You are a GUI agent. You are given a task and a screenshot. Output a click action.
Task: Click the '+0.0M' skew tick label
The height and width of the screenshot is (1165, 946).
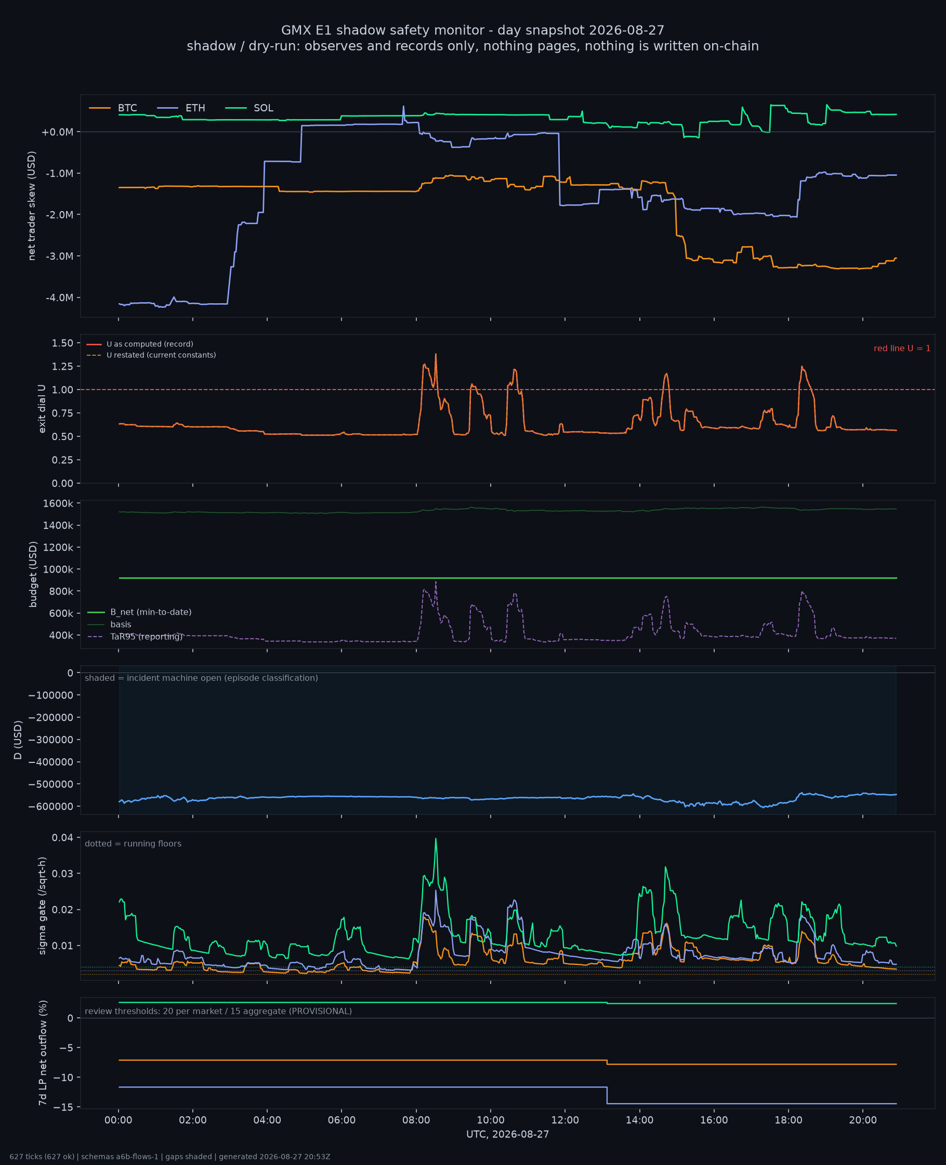point(57,132)
